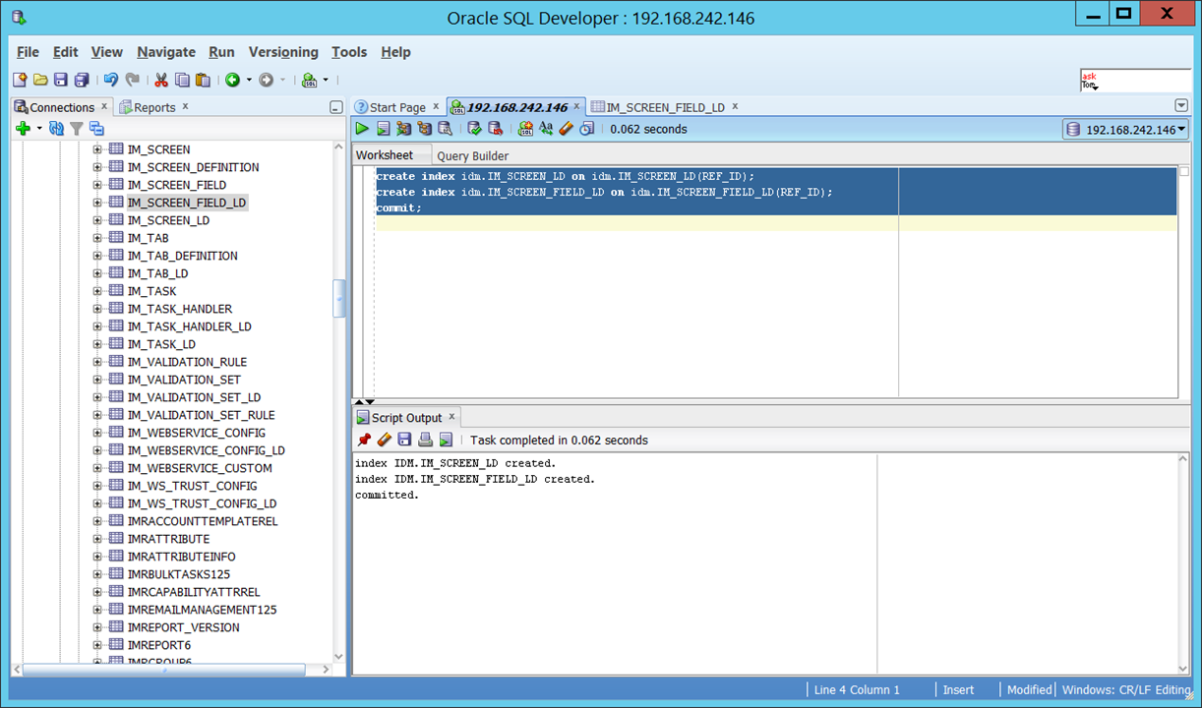
Task: Open the Back history dropdown arrow
Action: tap(249, 80)
